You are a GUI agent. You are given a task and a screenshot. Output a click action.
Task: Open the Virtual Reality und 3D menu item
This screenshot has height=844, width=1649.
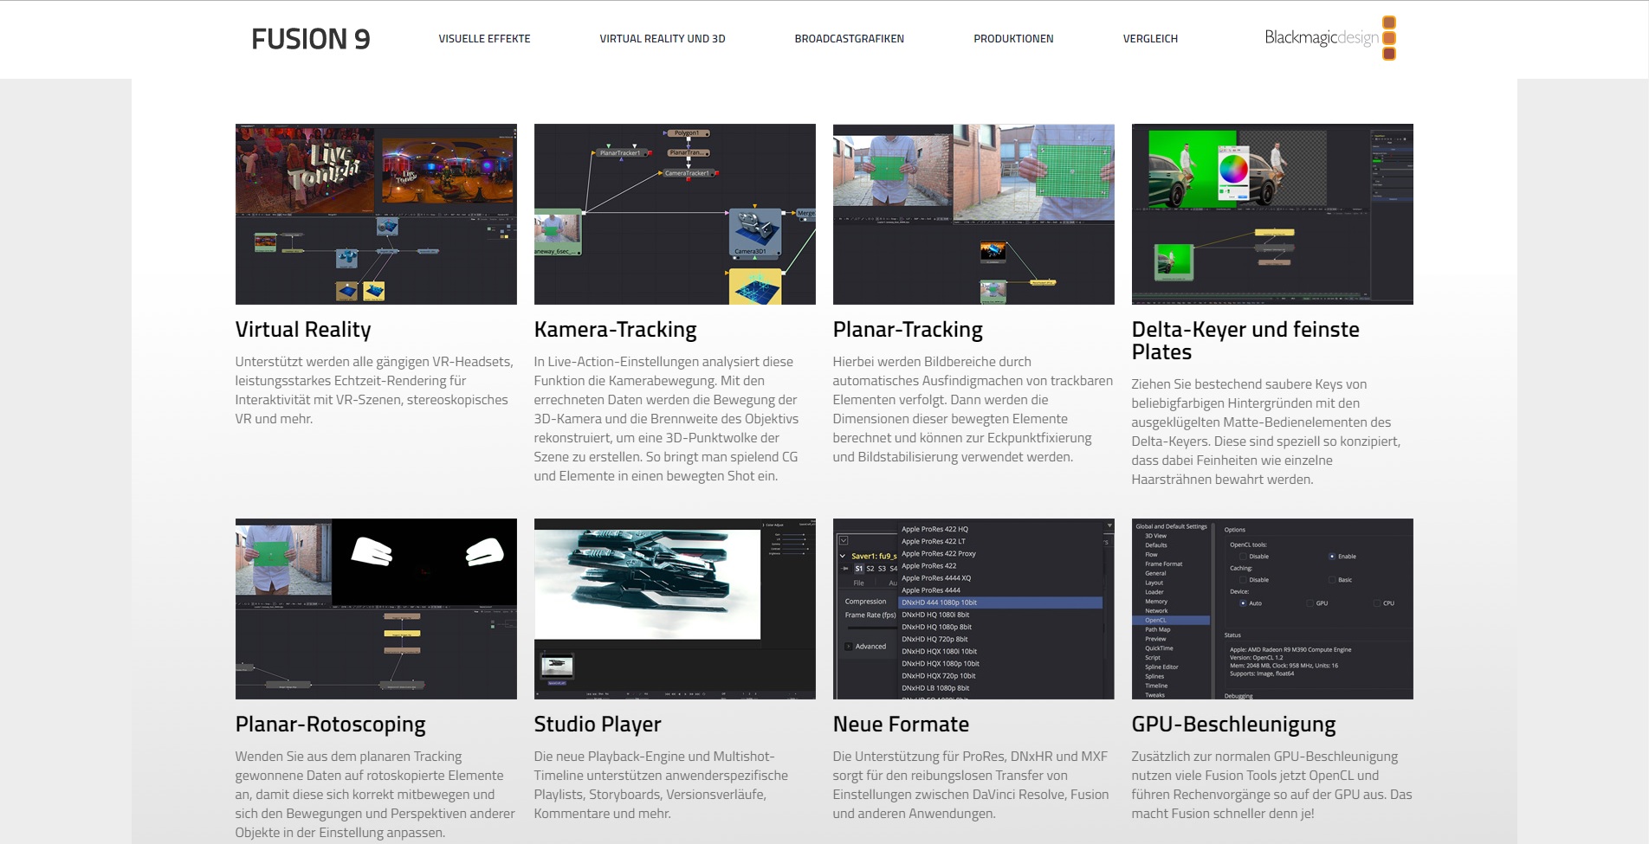pyautogui.click(x=663, y=39)
